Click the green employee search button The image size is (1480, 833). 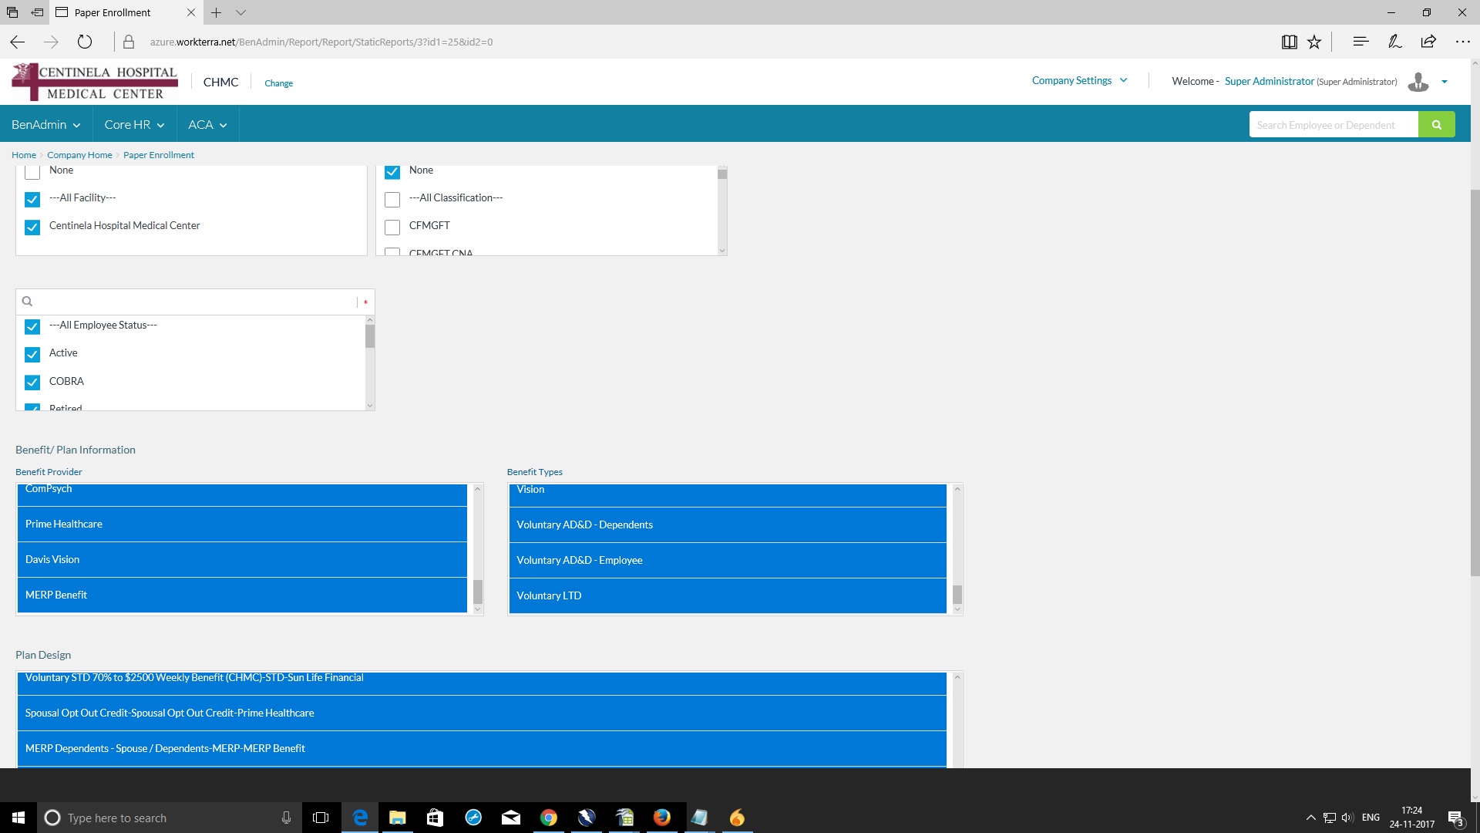pos(1436,125)
